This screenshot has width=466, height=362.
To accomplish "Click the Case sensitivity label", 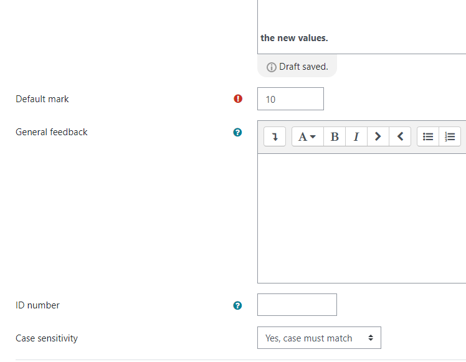I will pyautogui.click(x=47, y=338).
